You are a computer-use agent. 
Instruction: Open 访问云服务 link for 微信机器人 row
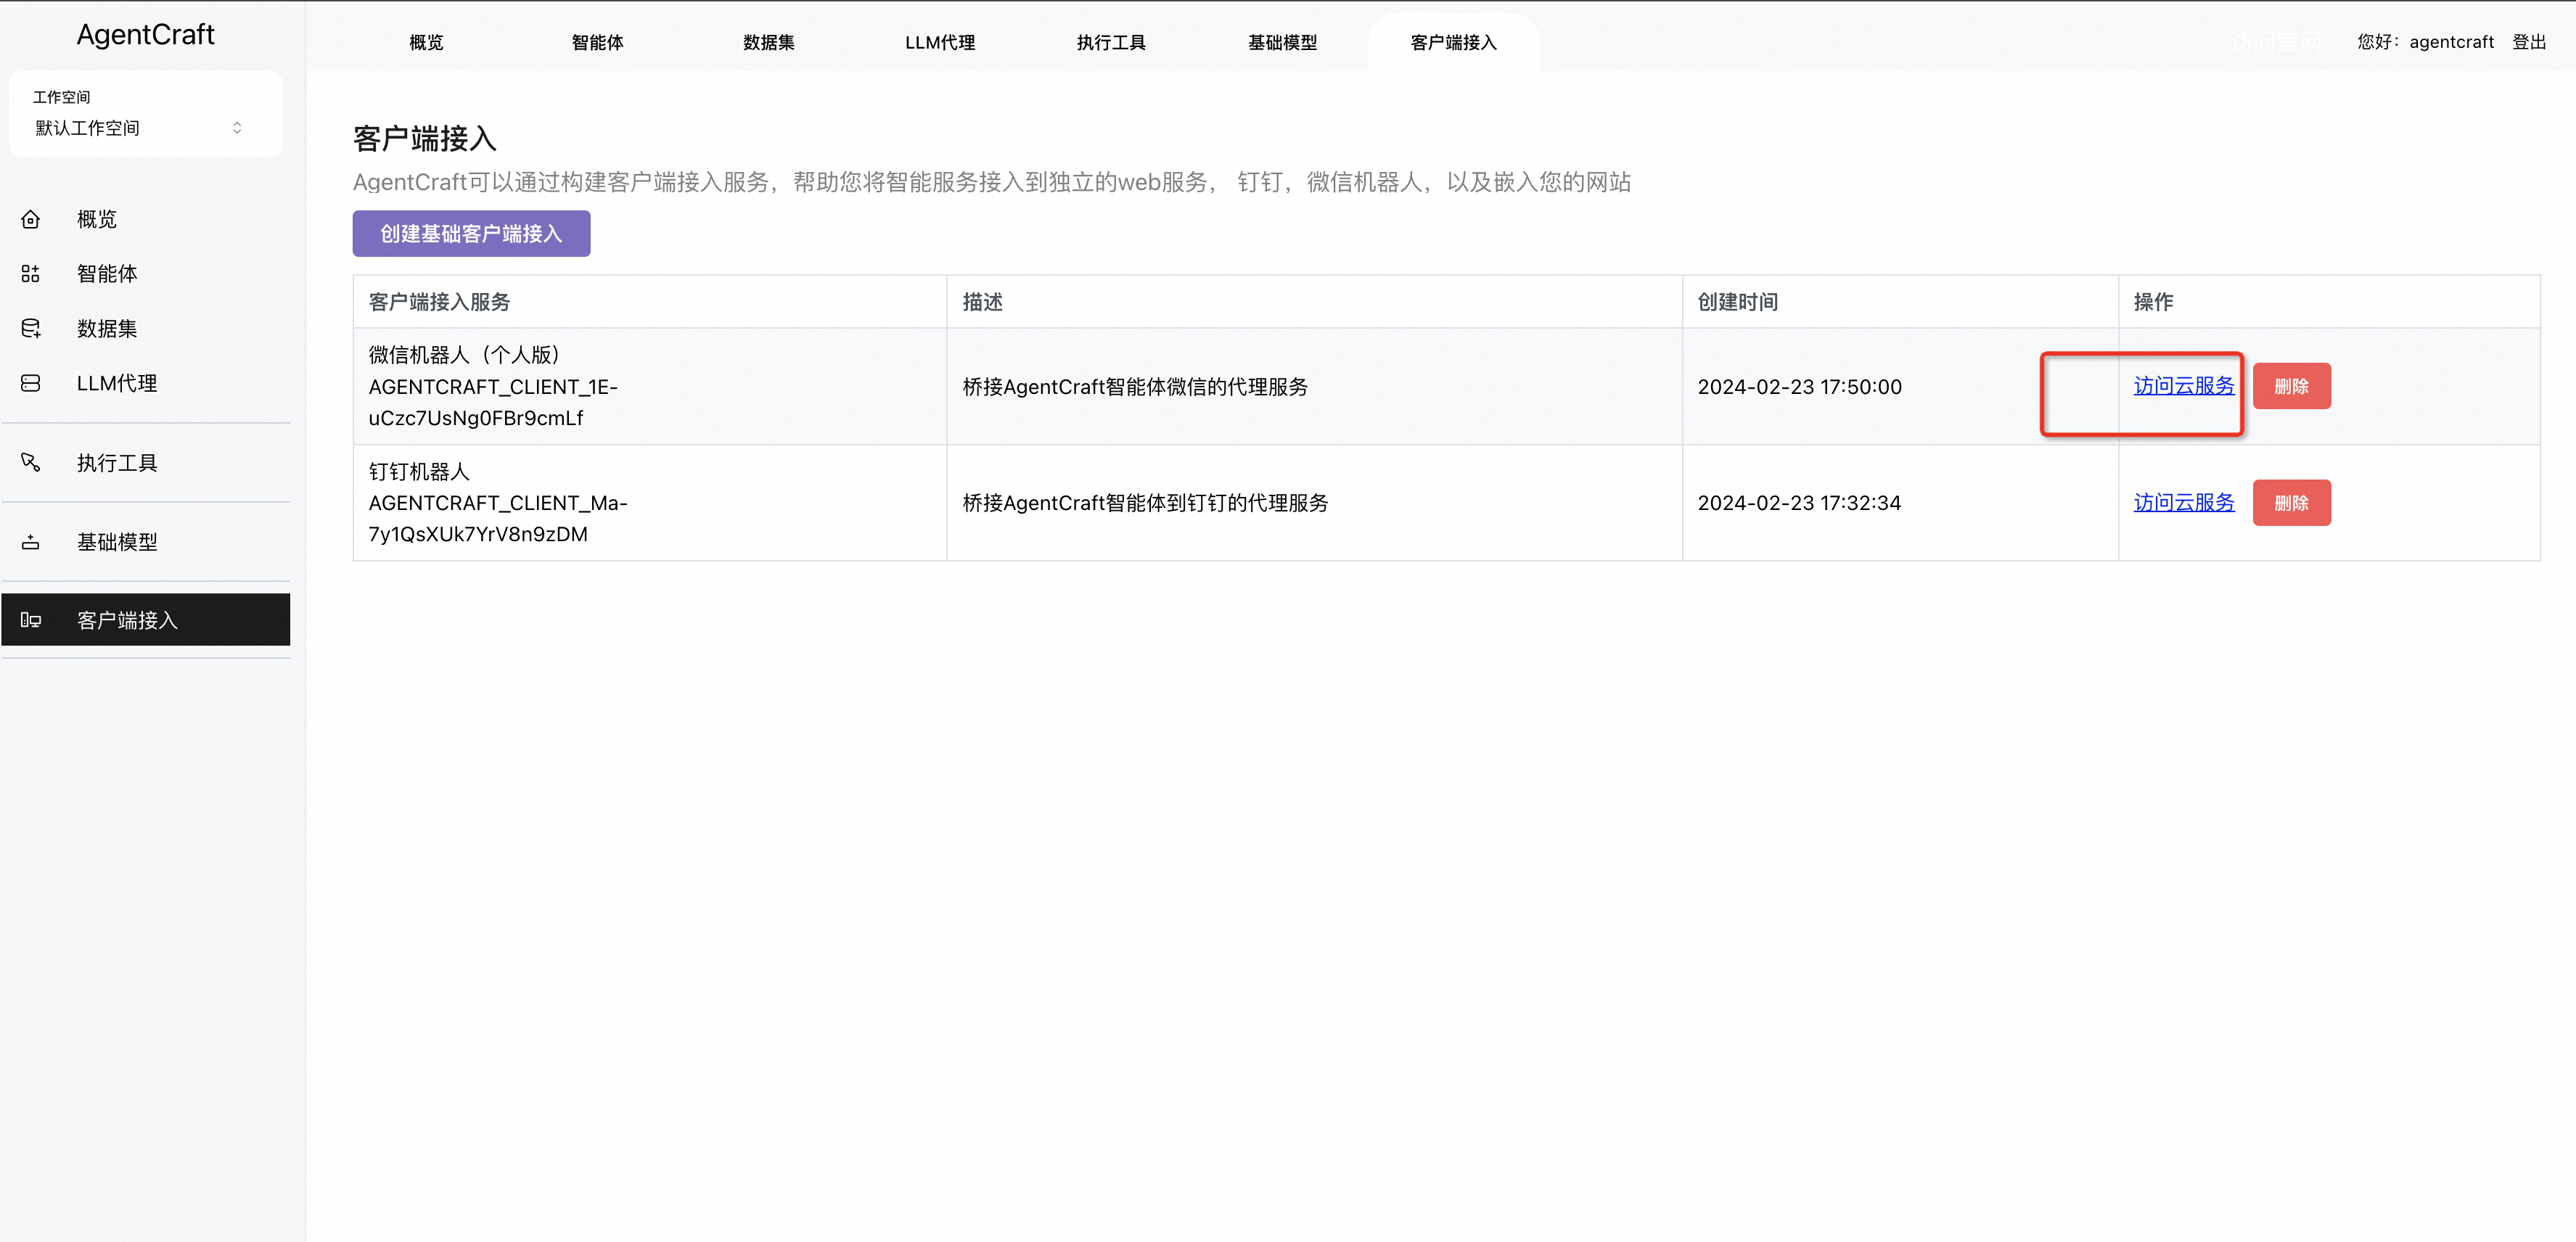pyautogui.click(x=2184, y=386)
